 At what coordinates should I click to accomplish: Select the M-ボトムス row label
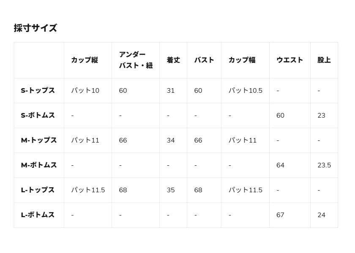[39, 165]
